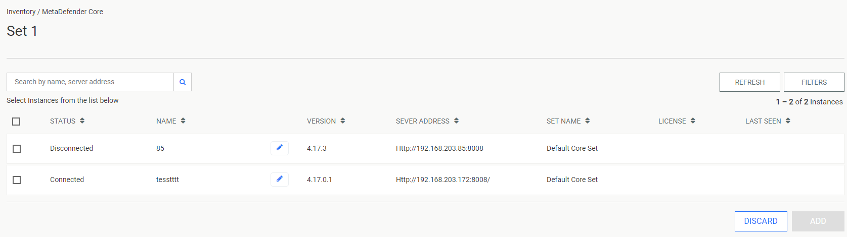Click the Add button
This screenshot has width=847, height=237.
tap(818, 221)
